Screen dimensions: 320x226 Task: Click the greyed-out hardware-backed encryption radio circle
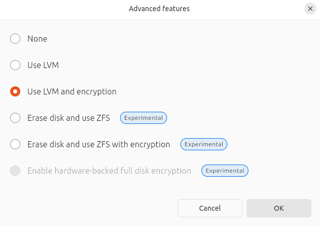click(x=15, y=171)
